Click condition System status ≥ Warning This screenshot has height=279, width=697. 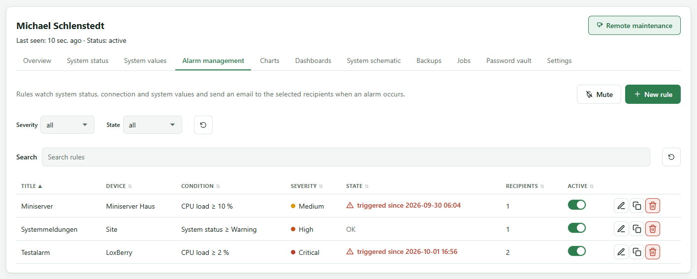[219, 229]
